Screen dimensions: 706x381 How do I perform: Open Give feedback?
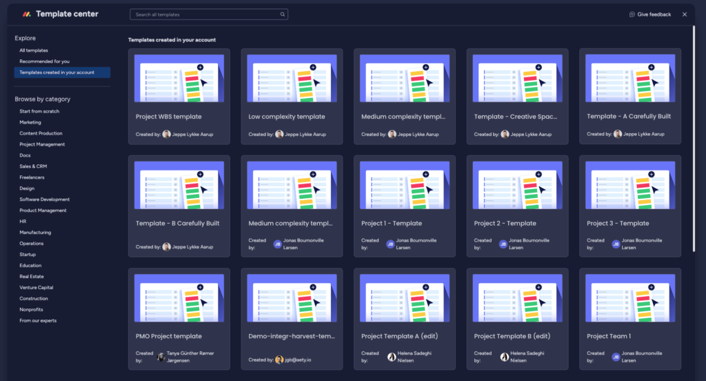point(650,14)
